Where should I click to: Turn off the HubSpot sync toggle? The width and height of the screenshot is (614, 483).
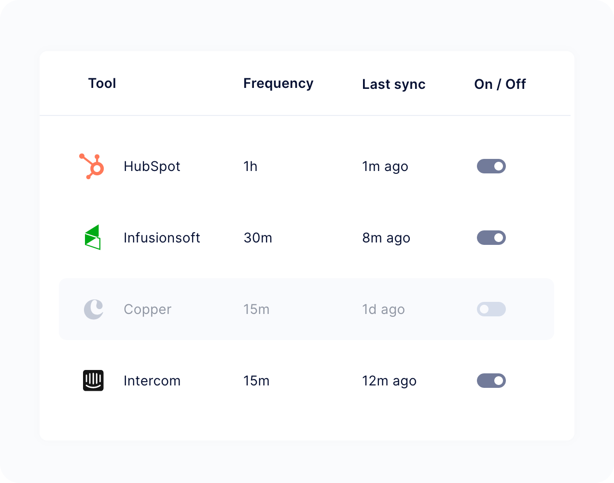coord(491,166)
